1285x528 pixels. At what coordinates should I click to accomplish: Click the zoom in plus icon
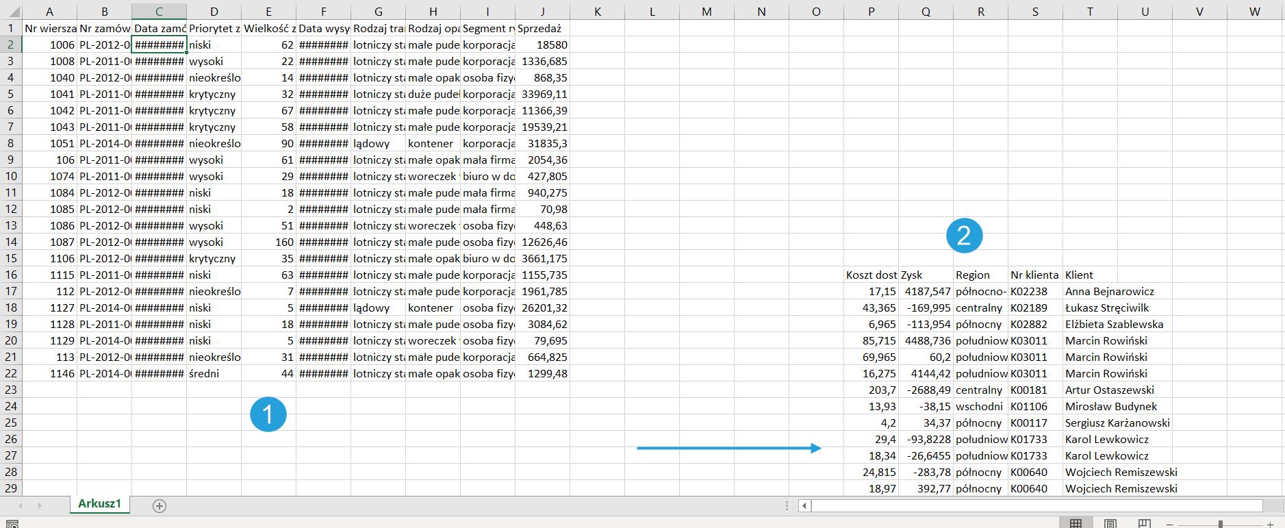(x=1270, y=524)
